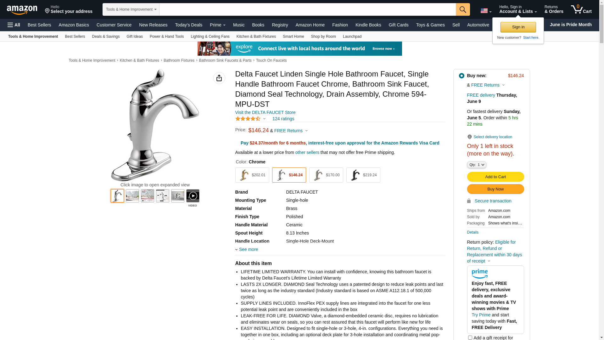Viewport: 604px width, 340px height.
Task: Click the magnifying glass search button
Action: click(x=463, y=9)
